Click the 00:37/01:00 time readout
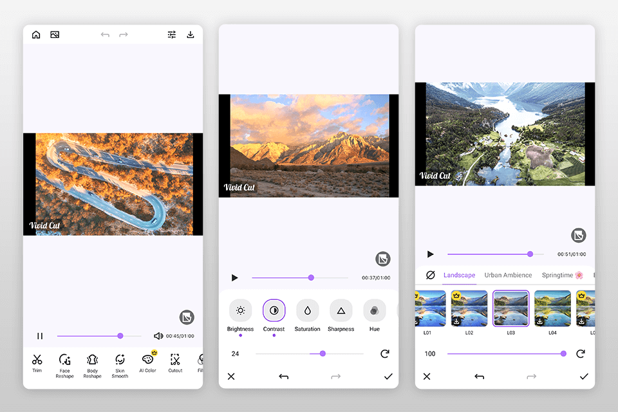The height and width of the screenshot is (412, 618). (x=376, y=277)
